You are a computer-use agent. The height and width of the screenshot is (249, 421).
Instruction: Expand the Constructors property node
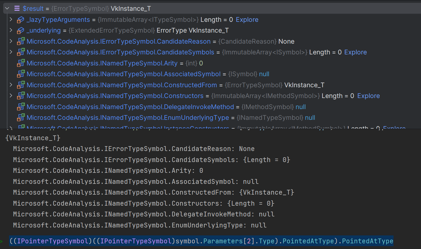tap(11, 96)
